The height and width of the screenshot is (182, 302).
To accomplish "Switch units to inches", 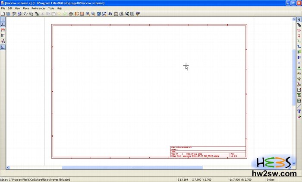I will (3, 25).
